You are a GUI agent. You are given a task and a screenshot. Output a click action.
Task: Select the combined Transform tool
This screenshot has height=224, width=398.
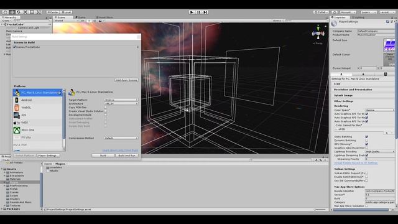click(x=39, y=12)
